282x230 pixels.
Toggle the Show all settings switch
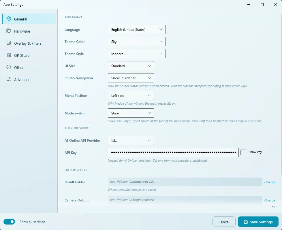[9, 222]
